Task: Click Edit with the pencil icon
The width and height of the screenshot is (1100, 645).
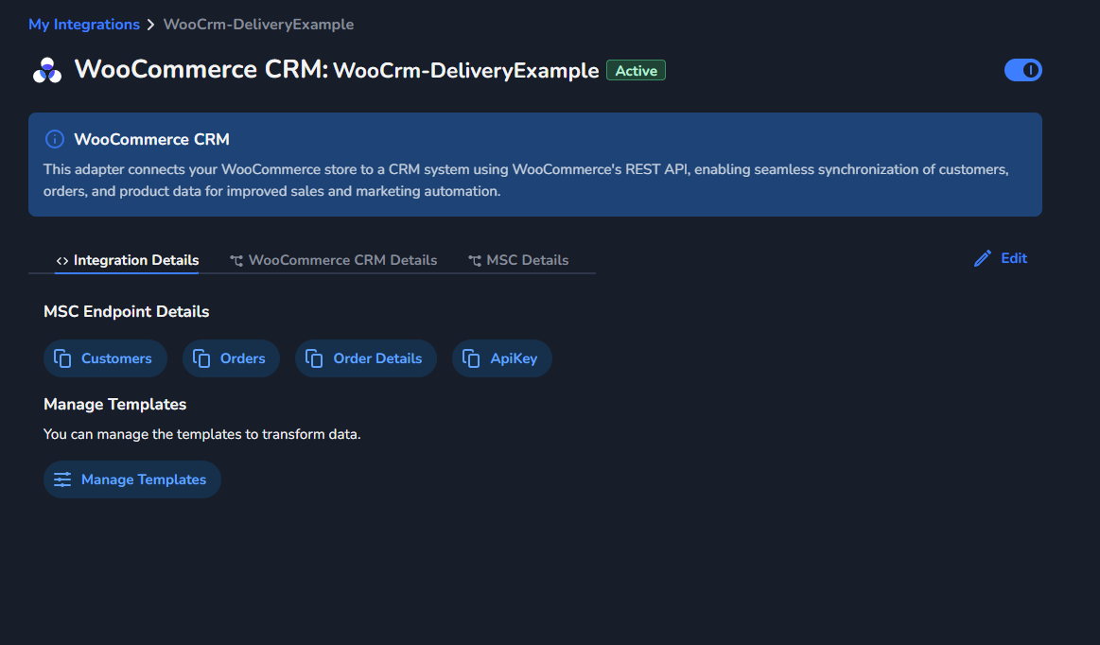Action: 1001,258
